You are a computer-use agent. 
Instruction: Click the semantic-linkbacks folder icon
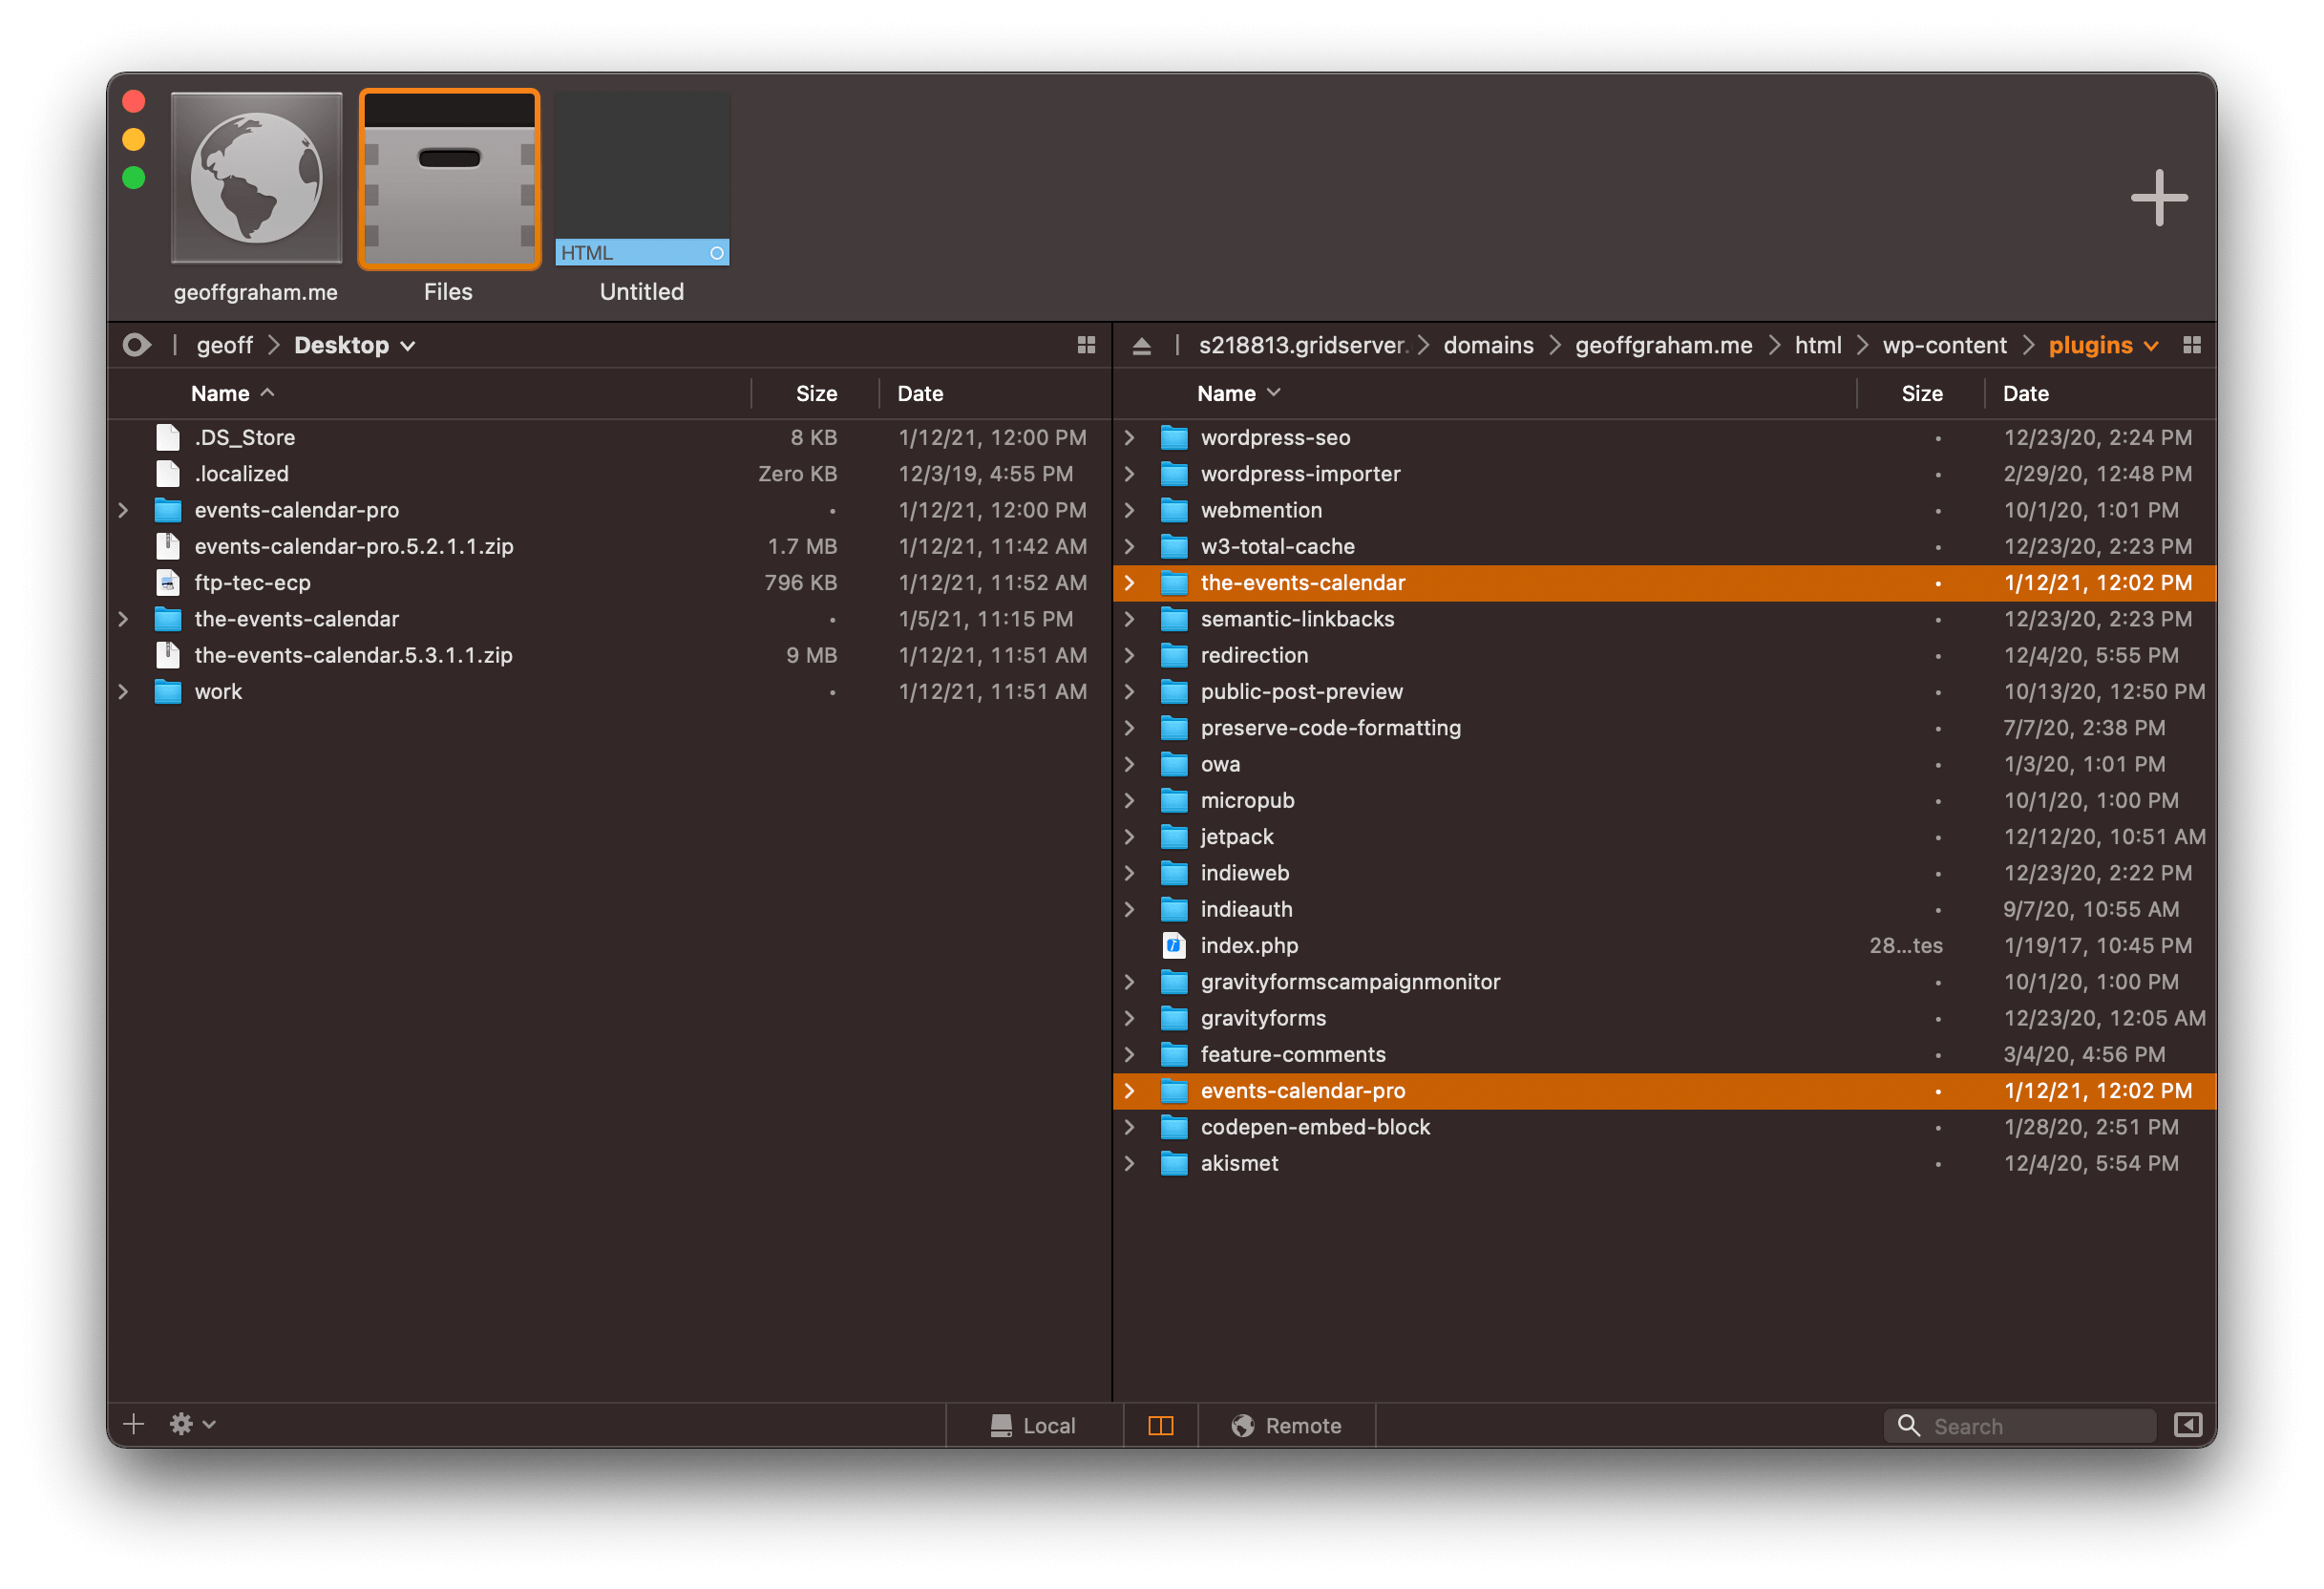pos(1174,619)
